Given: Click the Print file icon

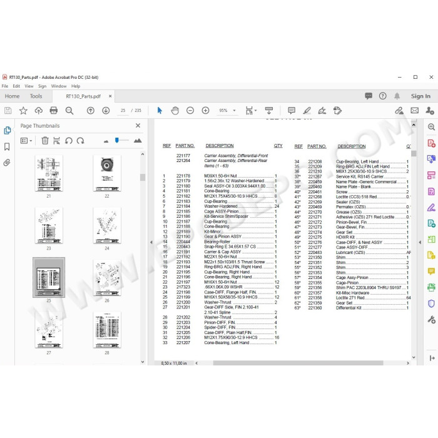Looking at the screenshot, I should pos(54,111).
